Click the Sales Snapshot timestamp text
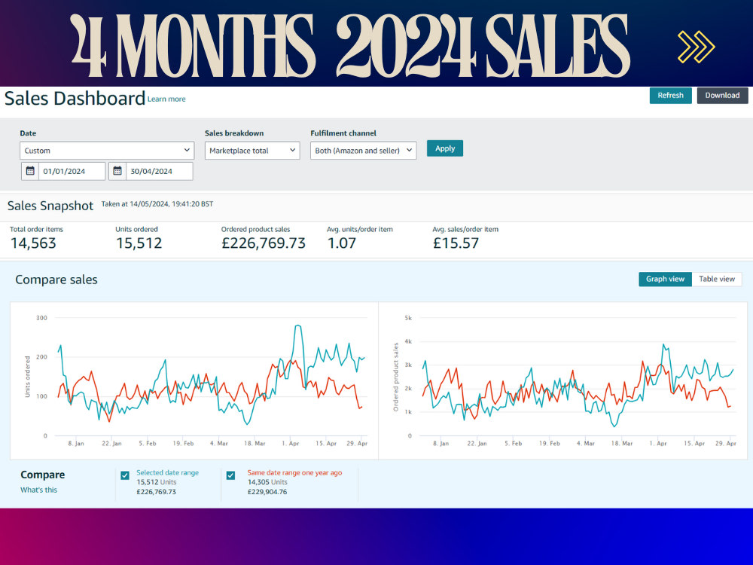 (x=157, y=204)
